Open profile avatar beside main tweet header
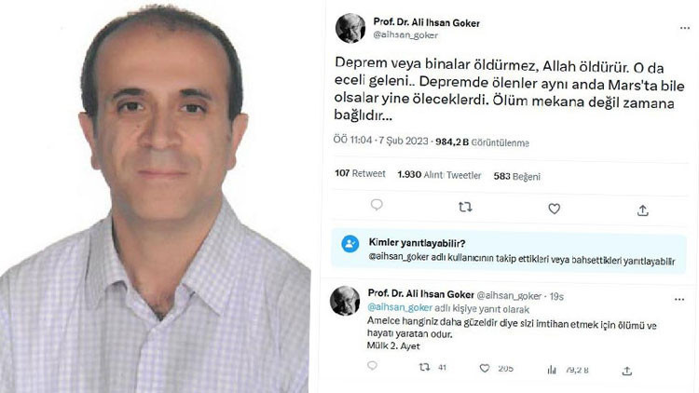The image size is (699, 393). click(x=350, y=28)
